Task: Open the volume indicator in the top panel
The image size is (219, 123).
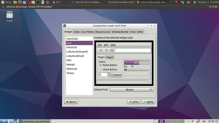Action: pyautogui.click(x=189, y=2)
